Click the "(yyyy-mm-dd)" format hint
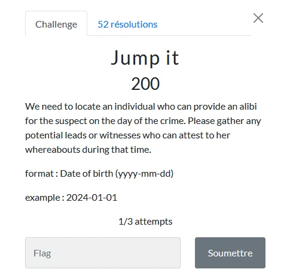Viewport: 290px width, 278px height. [144, 174]
